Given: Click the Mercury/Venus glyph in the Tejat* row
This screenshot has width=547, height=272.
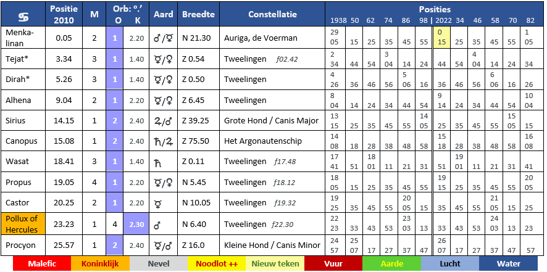Looking at the screenshot, I should point(163,59).
